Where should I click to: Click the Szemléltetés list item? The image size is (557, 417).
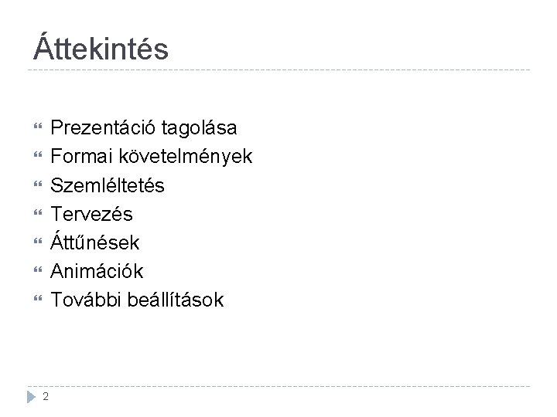tap(108, 185)
